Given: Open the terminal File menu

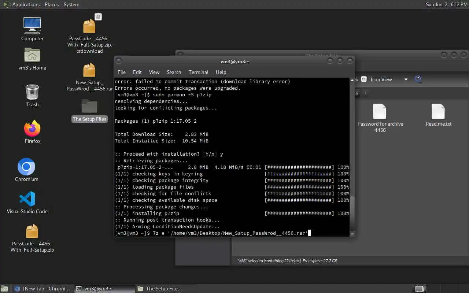Looking at the screenshot, I should pyautogui.click(x=122, y=72).
